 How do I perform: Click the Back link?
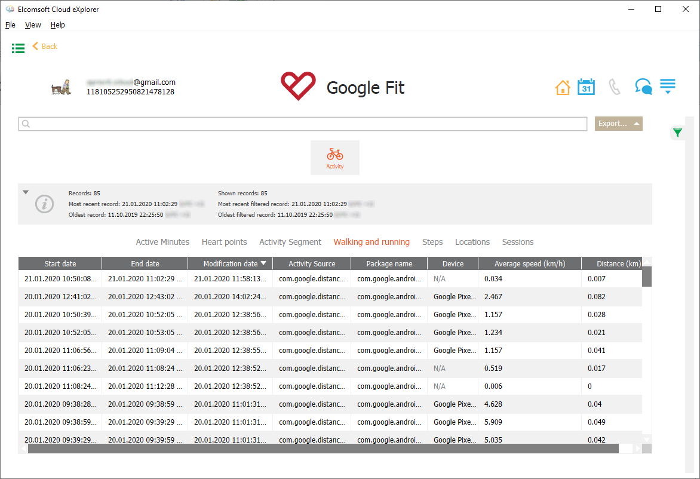click(x=45, y=46)
